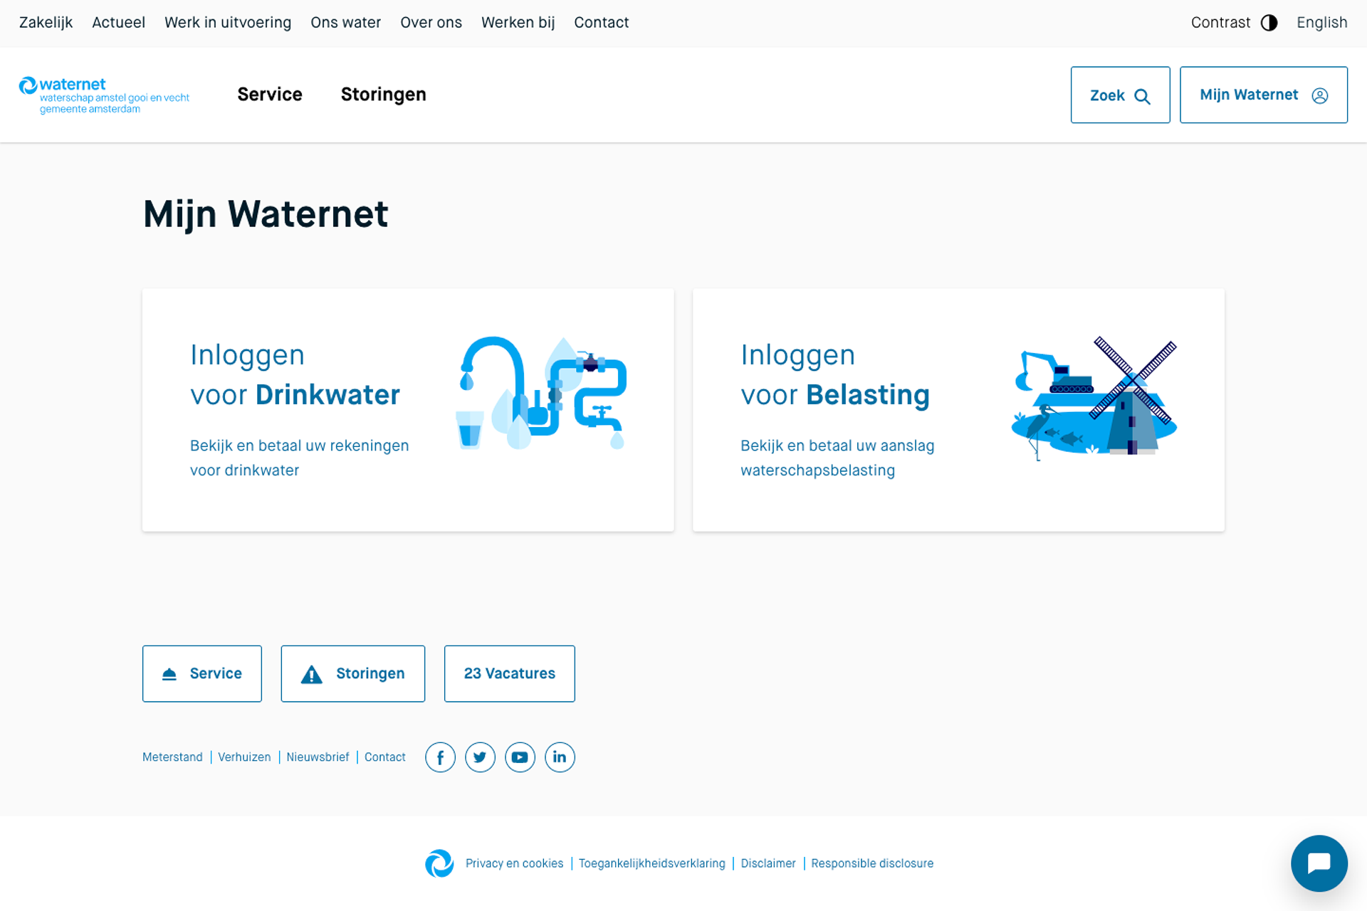Click the Waternet swirl icon in the footer
The image size is (1367, 911).
pyautogui.click(x=439, y=863)
